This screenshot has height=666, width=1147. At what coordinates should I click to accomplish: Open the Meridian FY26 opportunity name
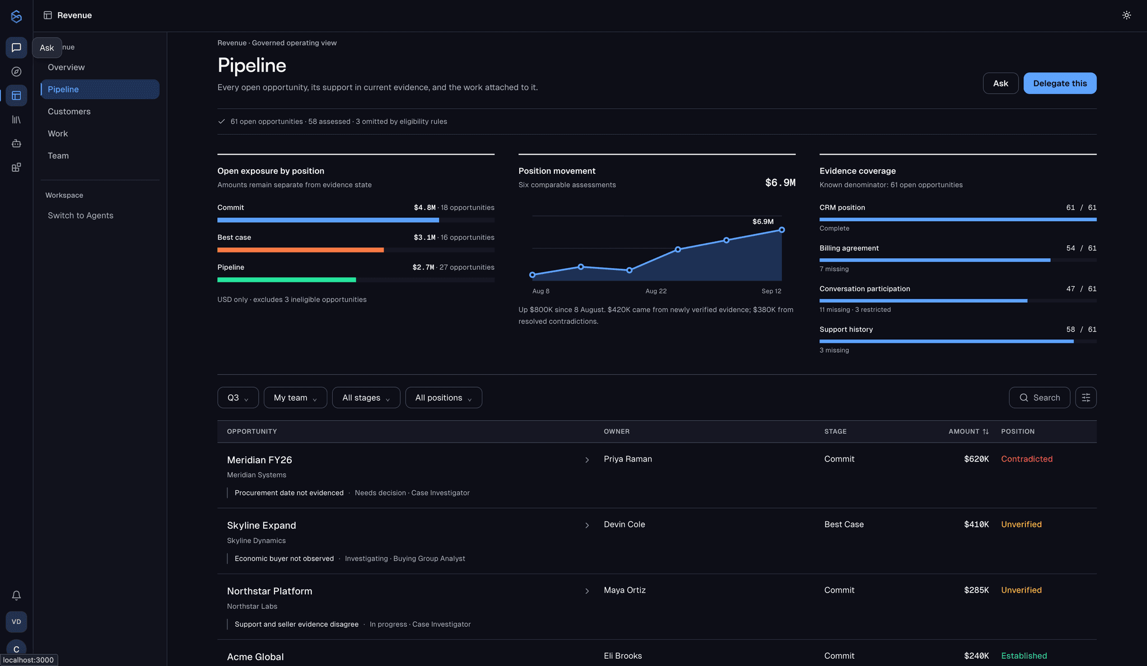259,460
